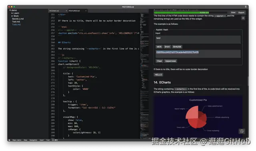Jump back with the TOP button

point(242,131)
